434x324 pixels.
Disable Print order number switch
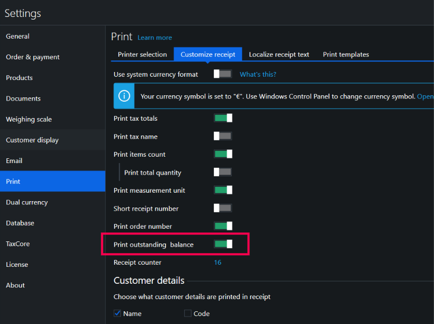[x=223, y=226]
